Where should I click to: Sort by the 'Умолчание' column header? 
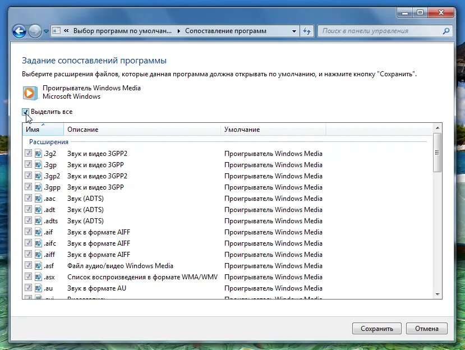(x=273, y=130)
